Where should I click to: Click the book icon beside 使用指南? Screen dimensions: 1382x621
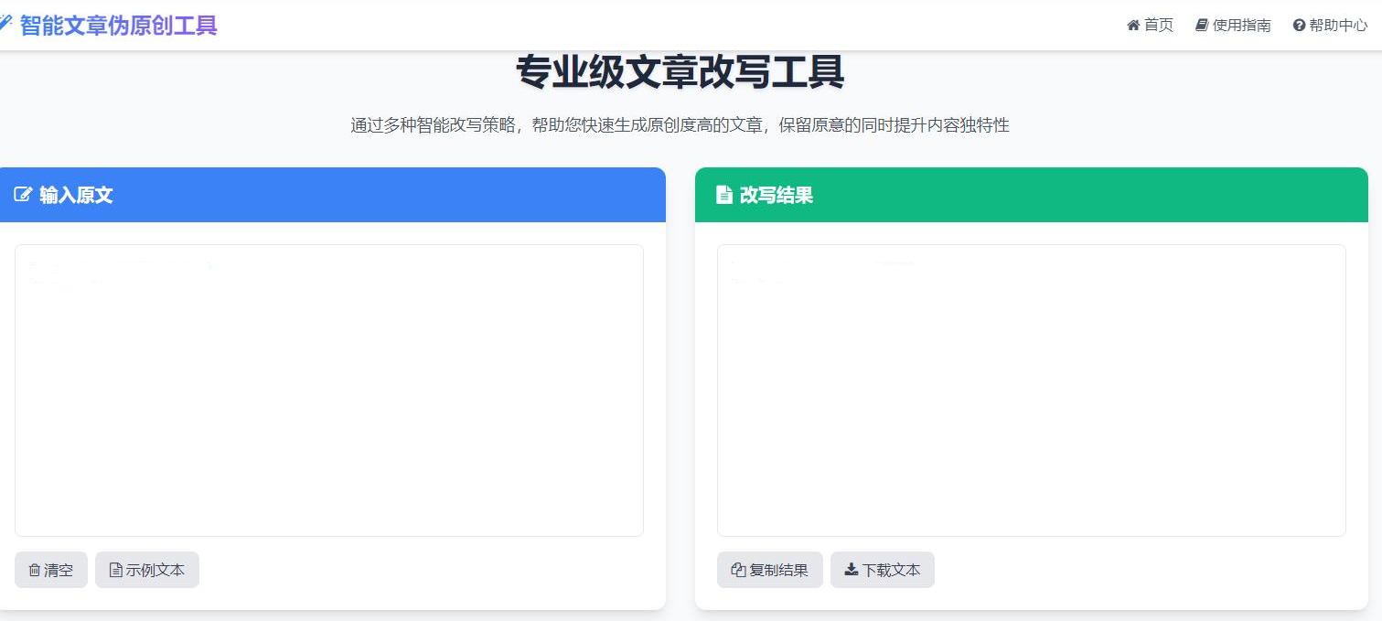click(1202, 26)
